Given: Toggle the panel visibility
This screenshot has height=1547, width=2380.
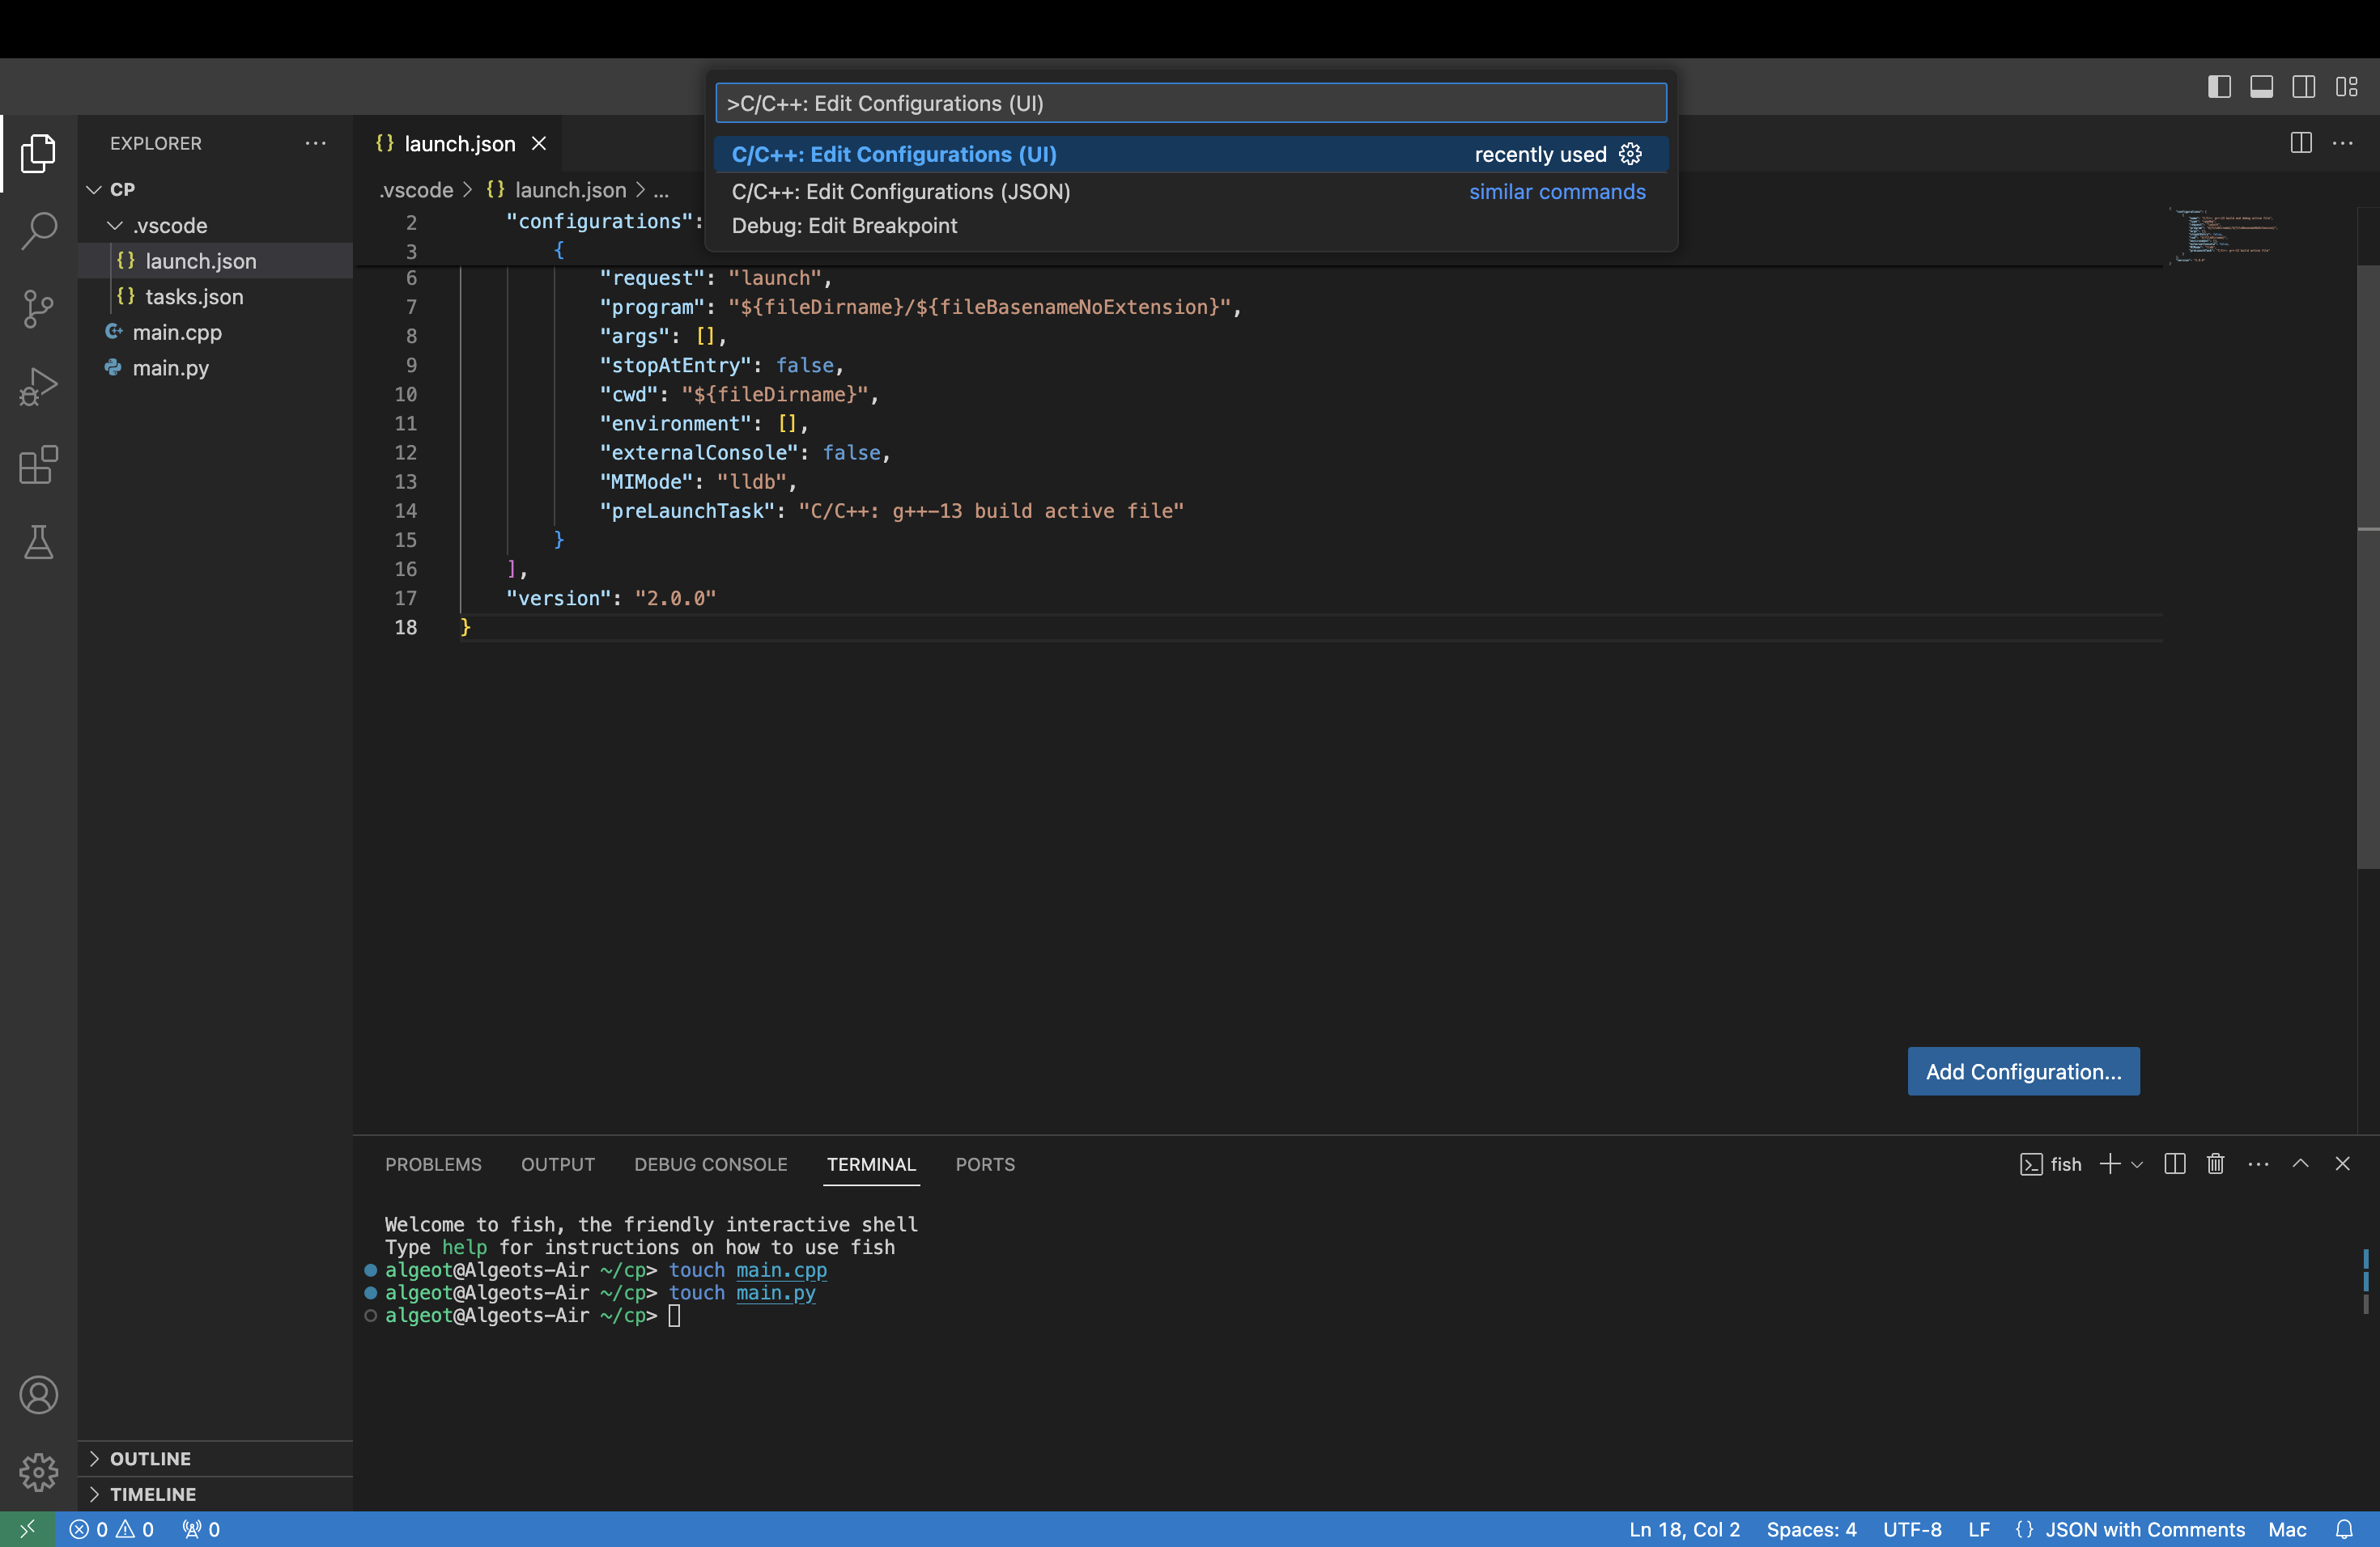Looking at the screenshot, I should [2261, 86].
